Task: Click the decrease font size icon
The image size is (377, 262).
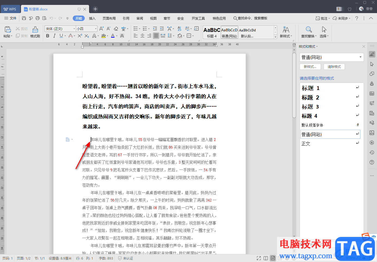Action: point(108,29)
